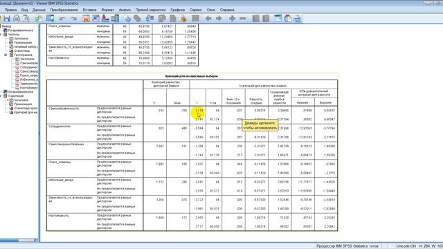Click the Variables list toolbar icon
Viewport: 443px width, 249px height.
click(x=115, y=19)
